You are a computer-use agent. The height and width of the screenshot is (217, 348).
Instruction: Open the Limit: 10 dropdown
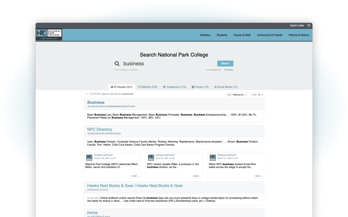257,95
